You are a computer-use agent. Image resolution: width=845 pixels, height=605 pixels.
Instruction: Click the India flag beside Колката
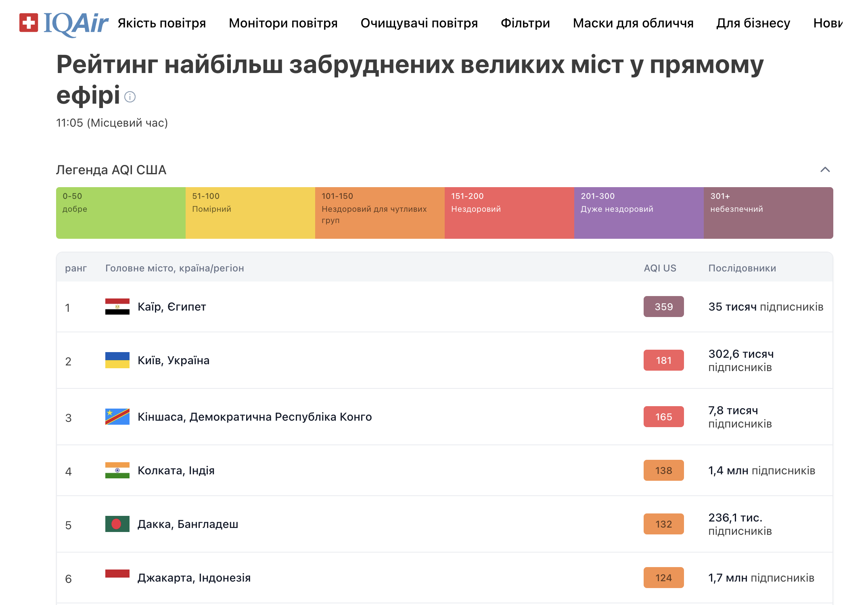coord(117,470)
